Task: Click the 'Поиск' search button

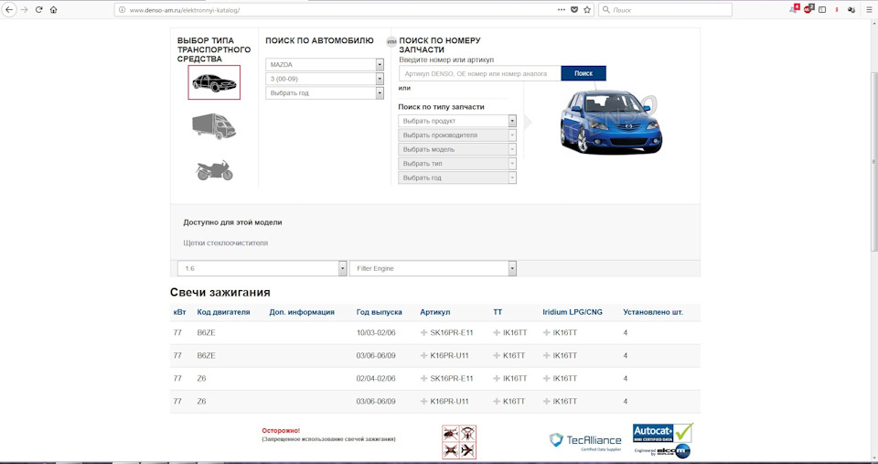Action: click(x=584, y=73)
